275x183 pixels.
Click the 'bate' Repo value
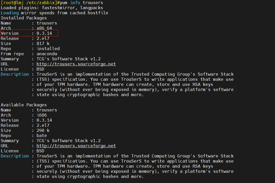[41, 136]
